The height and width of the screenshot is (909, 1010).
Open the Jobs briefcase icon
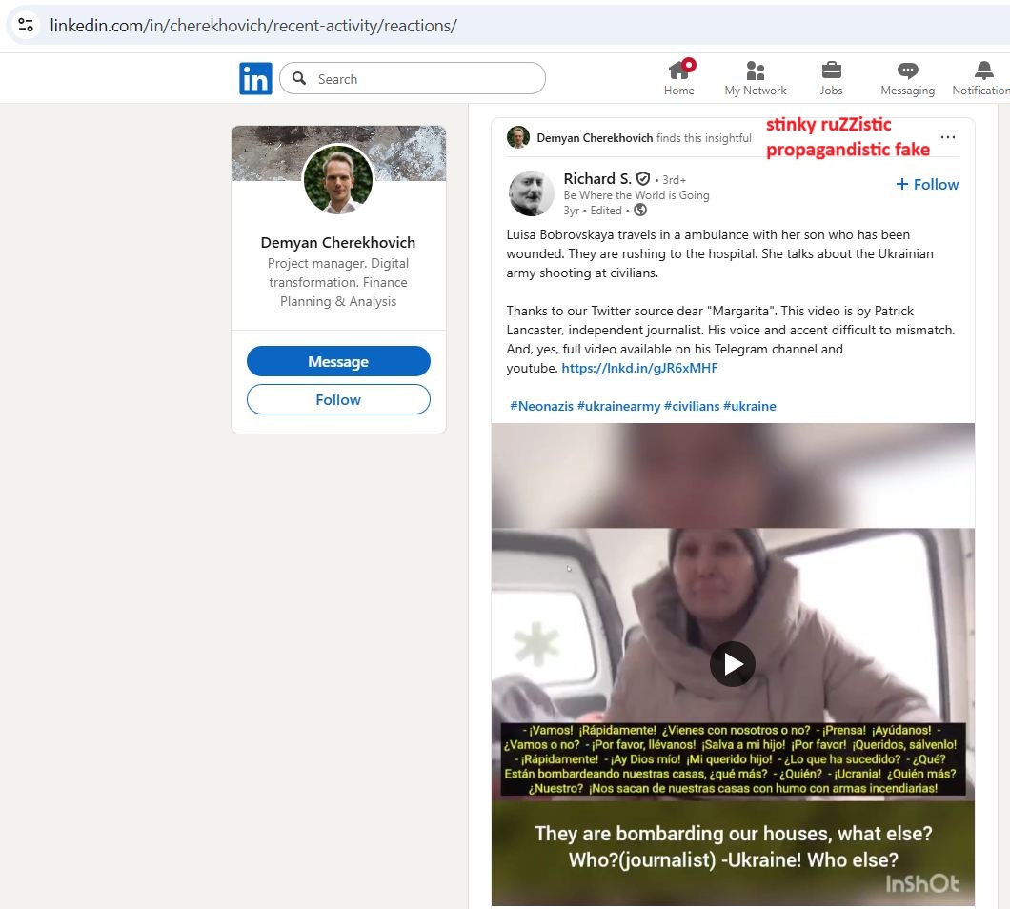tap(831, 71)
